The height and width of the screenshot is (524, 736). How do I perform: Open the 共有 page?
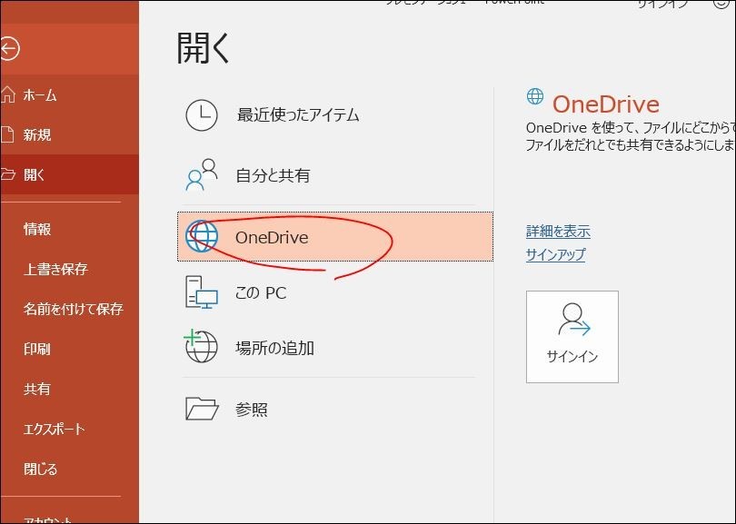(69, 389)
